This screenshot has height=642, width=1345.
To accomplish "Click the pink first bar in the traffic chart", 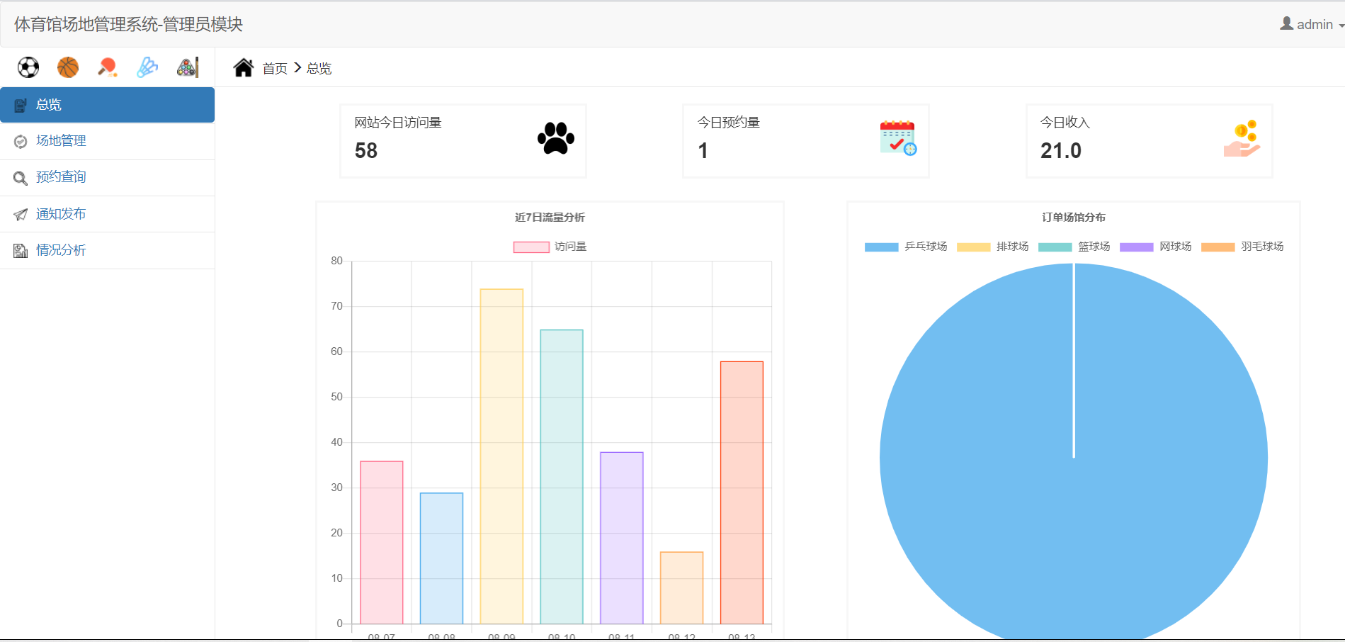I will 382,542.
